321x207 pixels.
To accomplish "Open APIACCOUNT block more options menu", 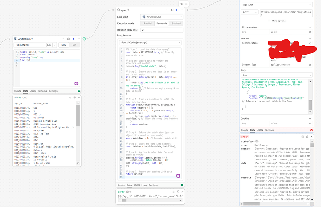I will [x=79, y=39].
